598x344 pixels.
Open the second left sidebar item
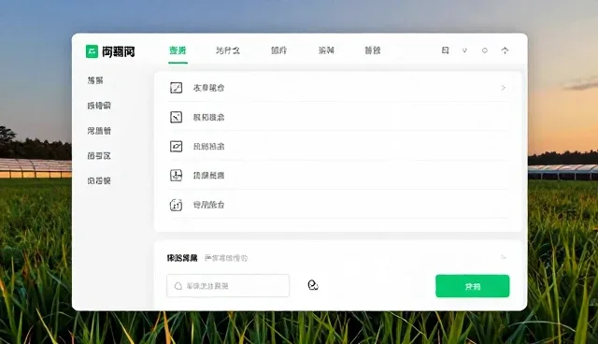tap(99, 106)
